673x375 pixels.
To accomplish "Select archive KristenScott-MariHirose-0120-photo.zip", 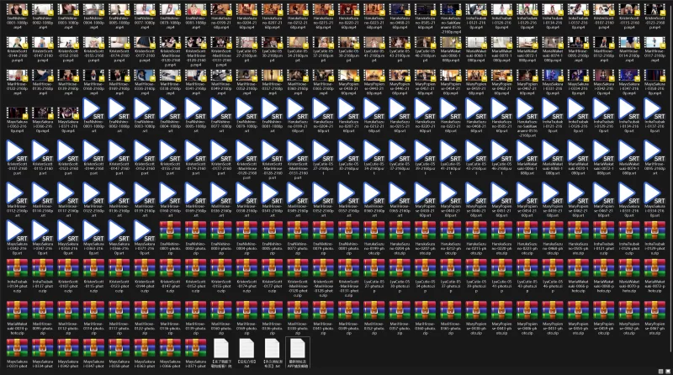I will click(x=298, y=278).
